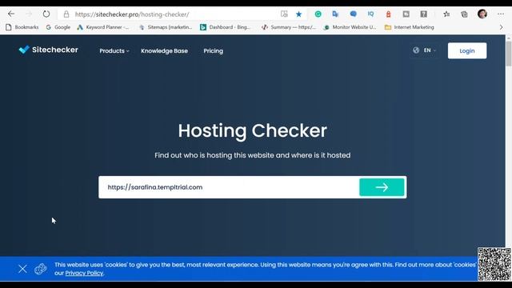Open the browser settings ellipsis menu

point(501,14)
